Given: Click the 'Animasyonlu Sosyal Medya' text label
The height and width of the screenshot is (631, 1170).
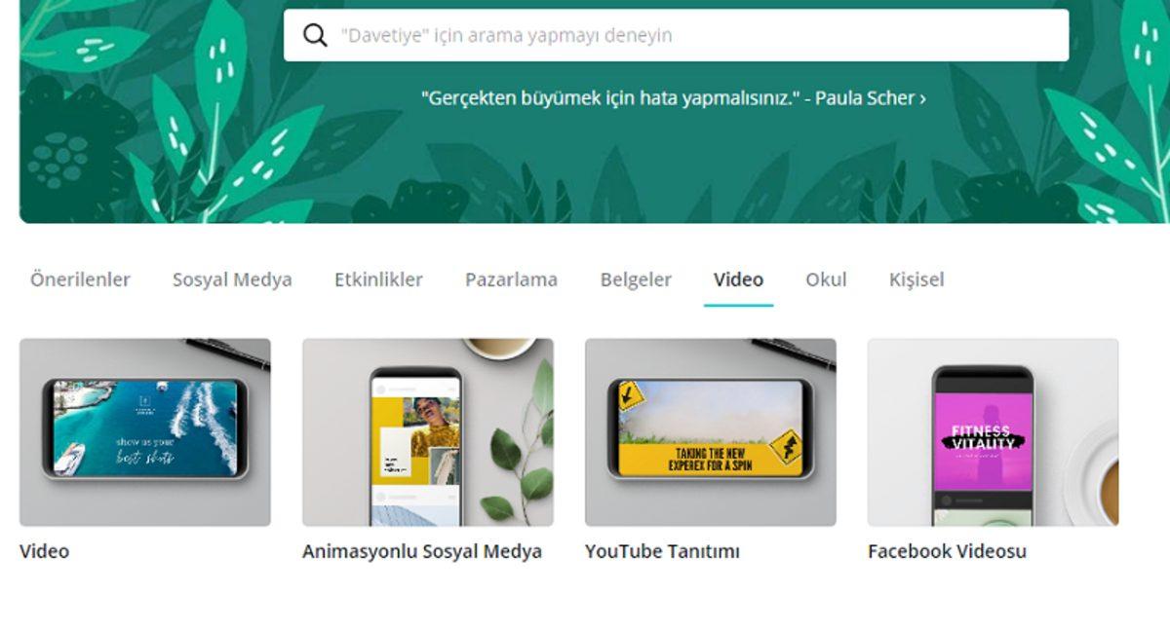Looking at the screenshot, I should click(x=423, y=550).
